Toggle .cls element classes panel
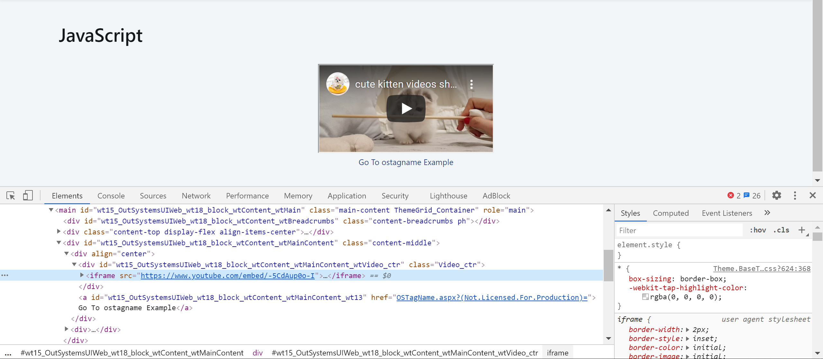Image resolution: width=823 pixels, height=359 pixels. pos(782,230)
